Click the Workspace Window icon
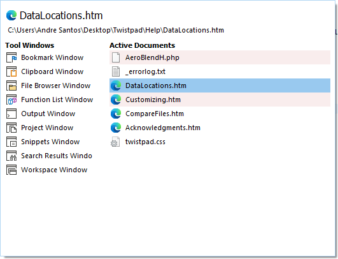Viewport: 338px width, 259px height. point(11,170)
